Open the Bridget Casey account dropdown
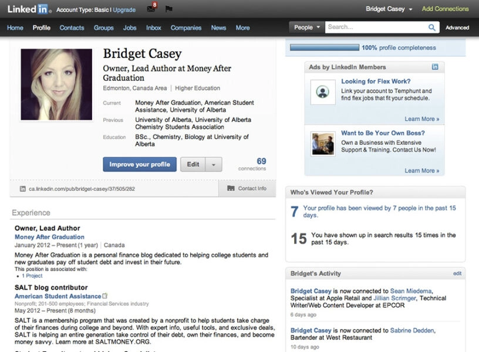Screen dimensions: 479x352 389,9
